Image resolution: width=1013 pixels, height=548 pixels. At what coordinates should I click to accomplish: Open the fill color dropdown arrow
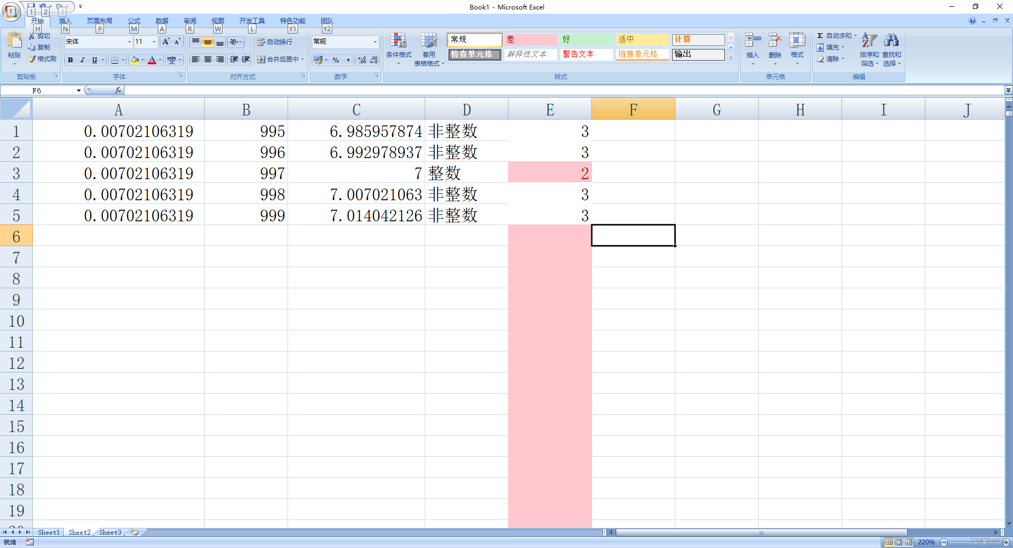[142, 60]
